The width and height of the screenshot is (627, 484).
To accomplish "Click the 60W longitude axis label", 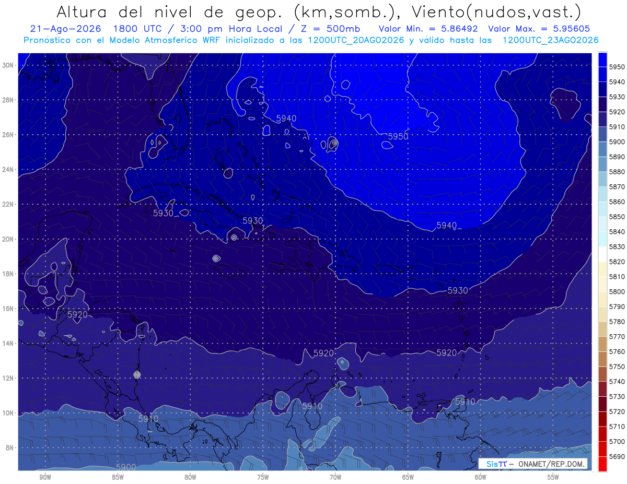I will 481,477.
